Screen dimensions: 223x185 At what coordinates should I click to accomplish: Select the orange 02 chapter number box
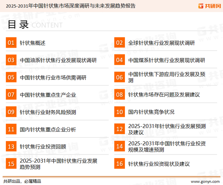(x=120, y=43)
